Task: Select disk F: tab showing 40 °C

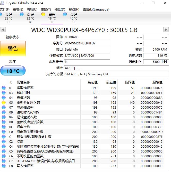Action: tap(73, 18)
